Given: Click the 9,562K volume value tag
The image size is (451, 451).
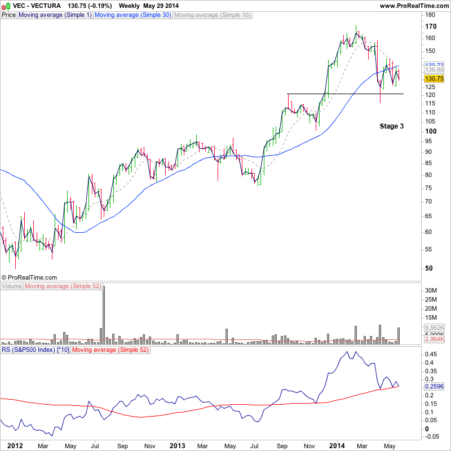Looking at the screenshot, I should coord(434,328).
